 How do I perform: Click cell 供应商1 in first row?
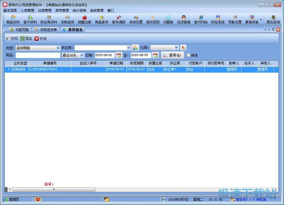tap(175, 70)
